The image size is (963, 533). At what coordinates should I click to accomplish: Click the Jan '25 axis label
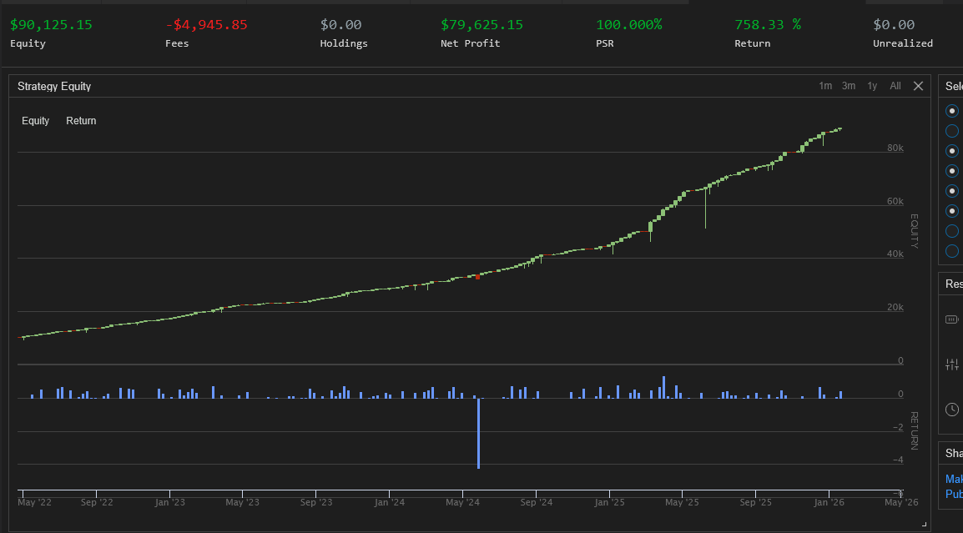coord(609,502)
